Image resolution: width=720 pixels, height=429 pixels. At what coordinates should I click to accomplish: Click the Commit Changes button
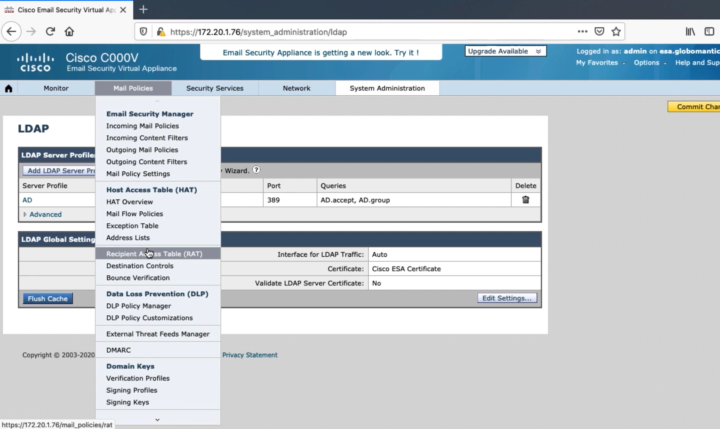pos(694,106)
